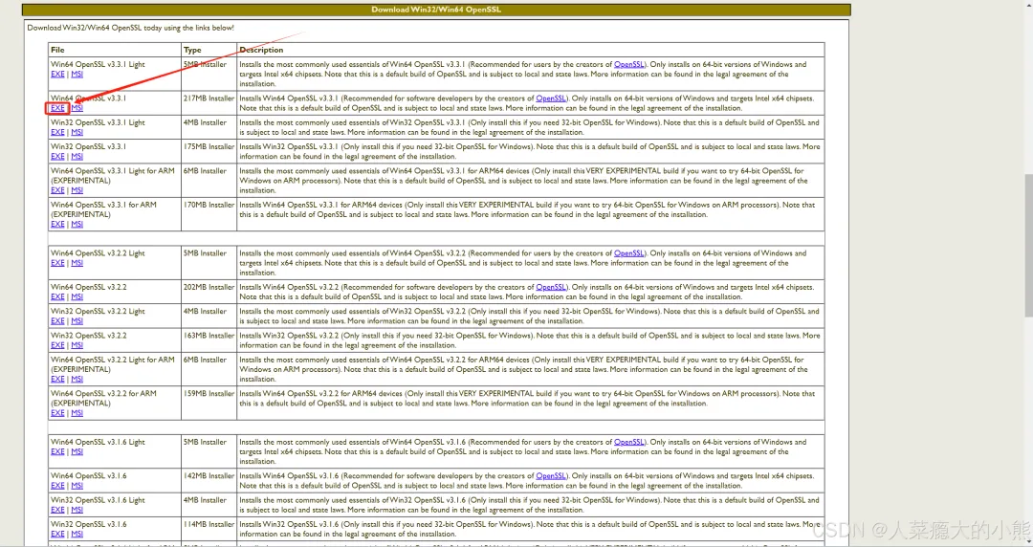Open MSI link of Win64 OpenSSL v3.2.2 for ARM (159MB)
The height and width of the screenshot is (547, 1033).
[77, 413]
